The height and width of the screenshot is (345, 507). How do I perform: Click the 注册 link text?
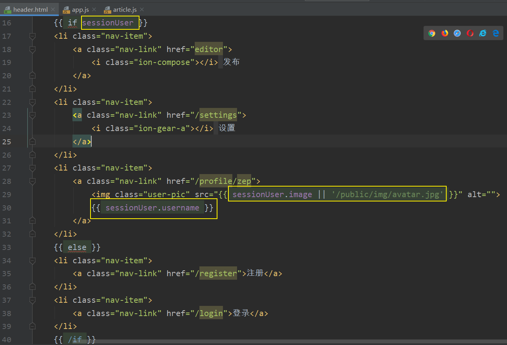[255, 273]
